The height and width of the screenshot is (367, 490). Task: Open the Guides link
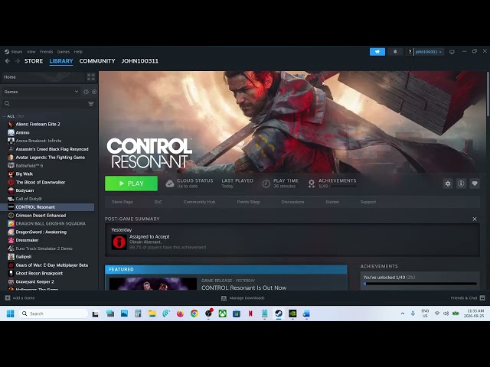tap(332, 202)
